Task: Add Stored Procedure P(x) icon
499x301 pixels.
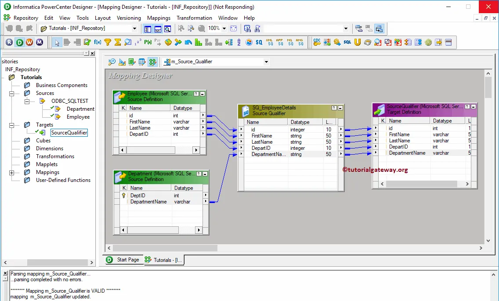Action: 148,42
